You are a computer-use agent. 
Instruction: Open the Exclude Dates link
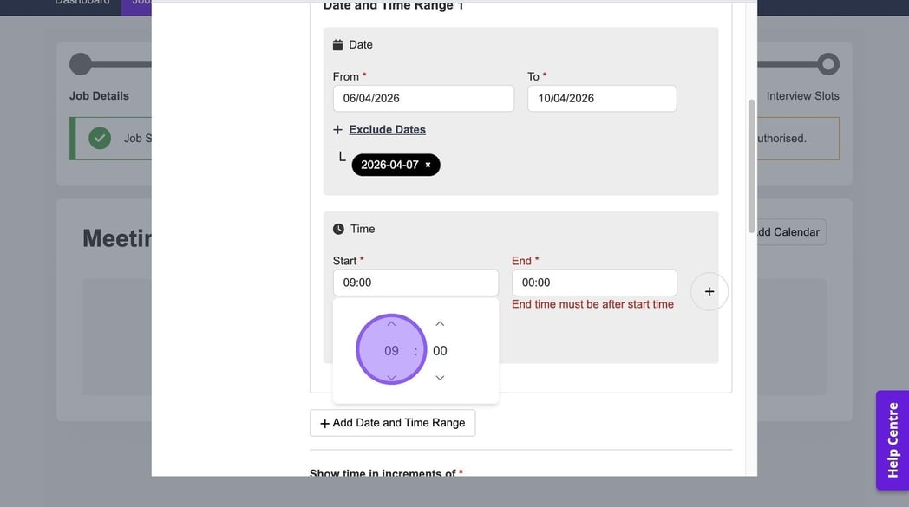click(x=387, y=129)
